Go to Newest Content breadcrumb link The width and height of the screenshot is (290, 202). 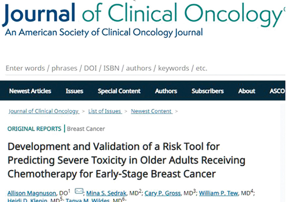click(x=152, y=111)
